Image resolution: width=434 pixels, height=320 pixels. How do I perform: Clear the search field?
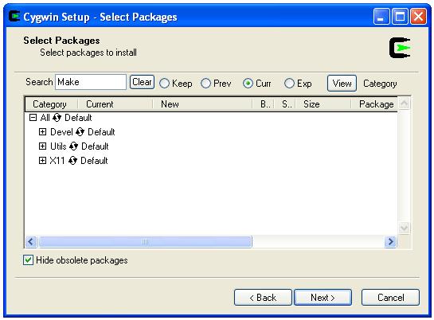click(142, 82)
